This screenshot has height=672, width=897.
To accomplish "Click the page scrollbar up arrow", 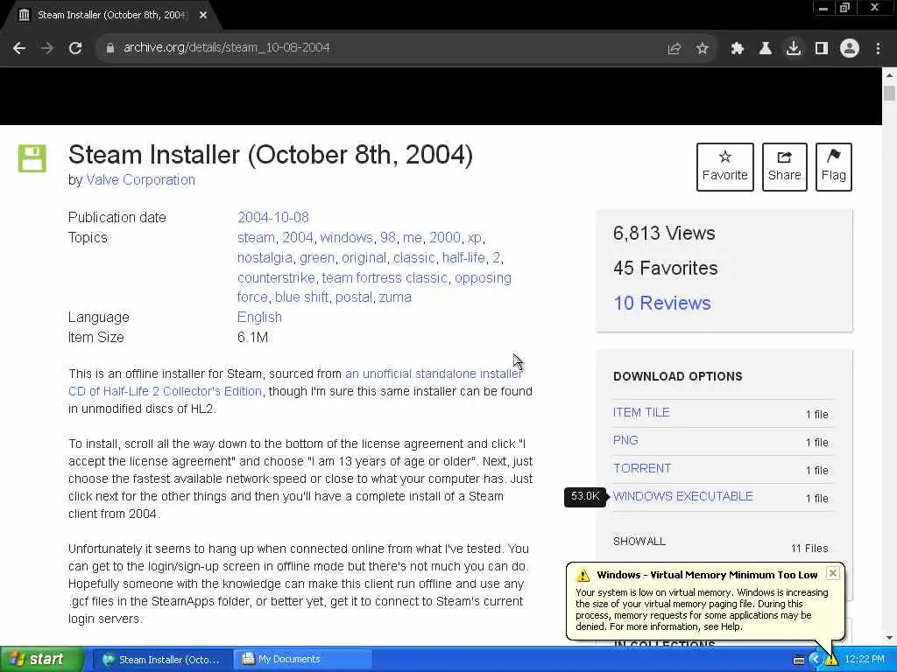I will 890,75.
